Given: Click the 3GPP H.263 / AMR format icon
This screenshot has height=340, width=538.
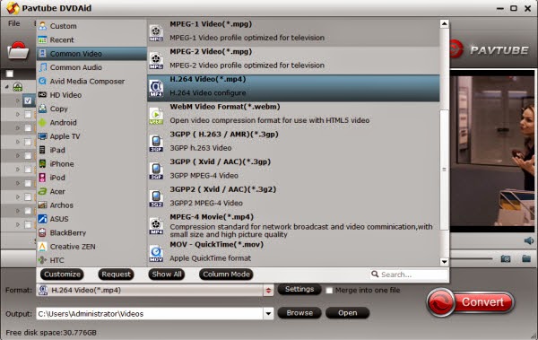Looking at the screenshot, I should click(156, 144).
